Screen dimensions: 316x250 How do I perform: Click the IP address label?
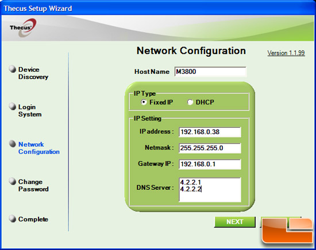click(157, 131)
